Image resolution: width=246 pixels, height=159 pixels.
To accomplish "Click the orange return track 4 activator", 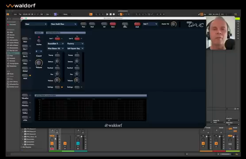I will [203, 144].
